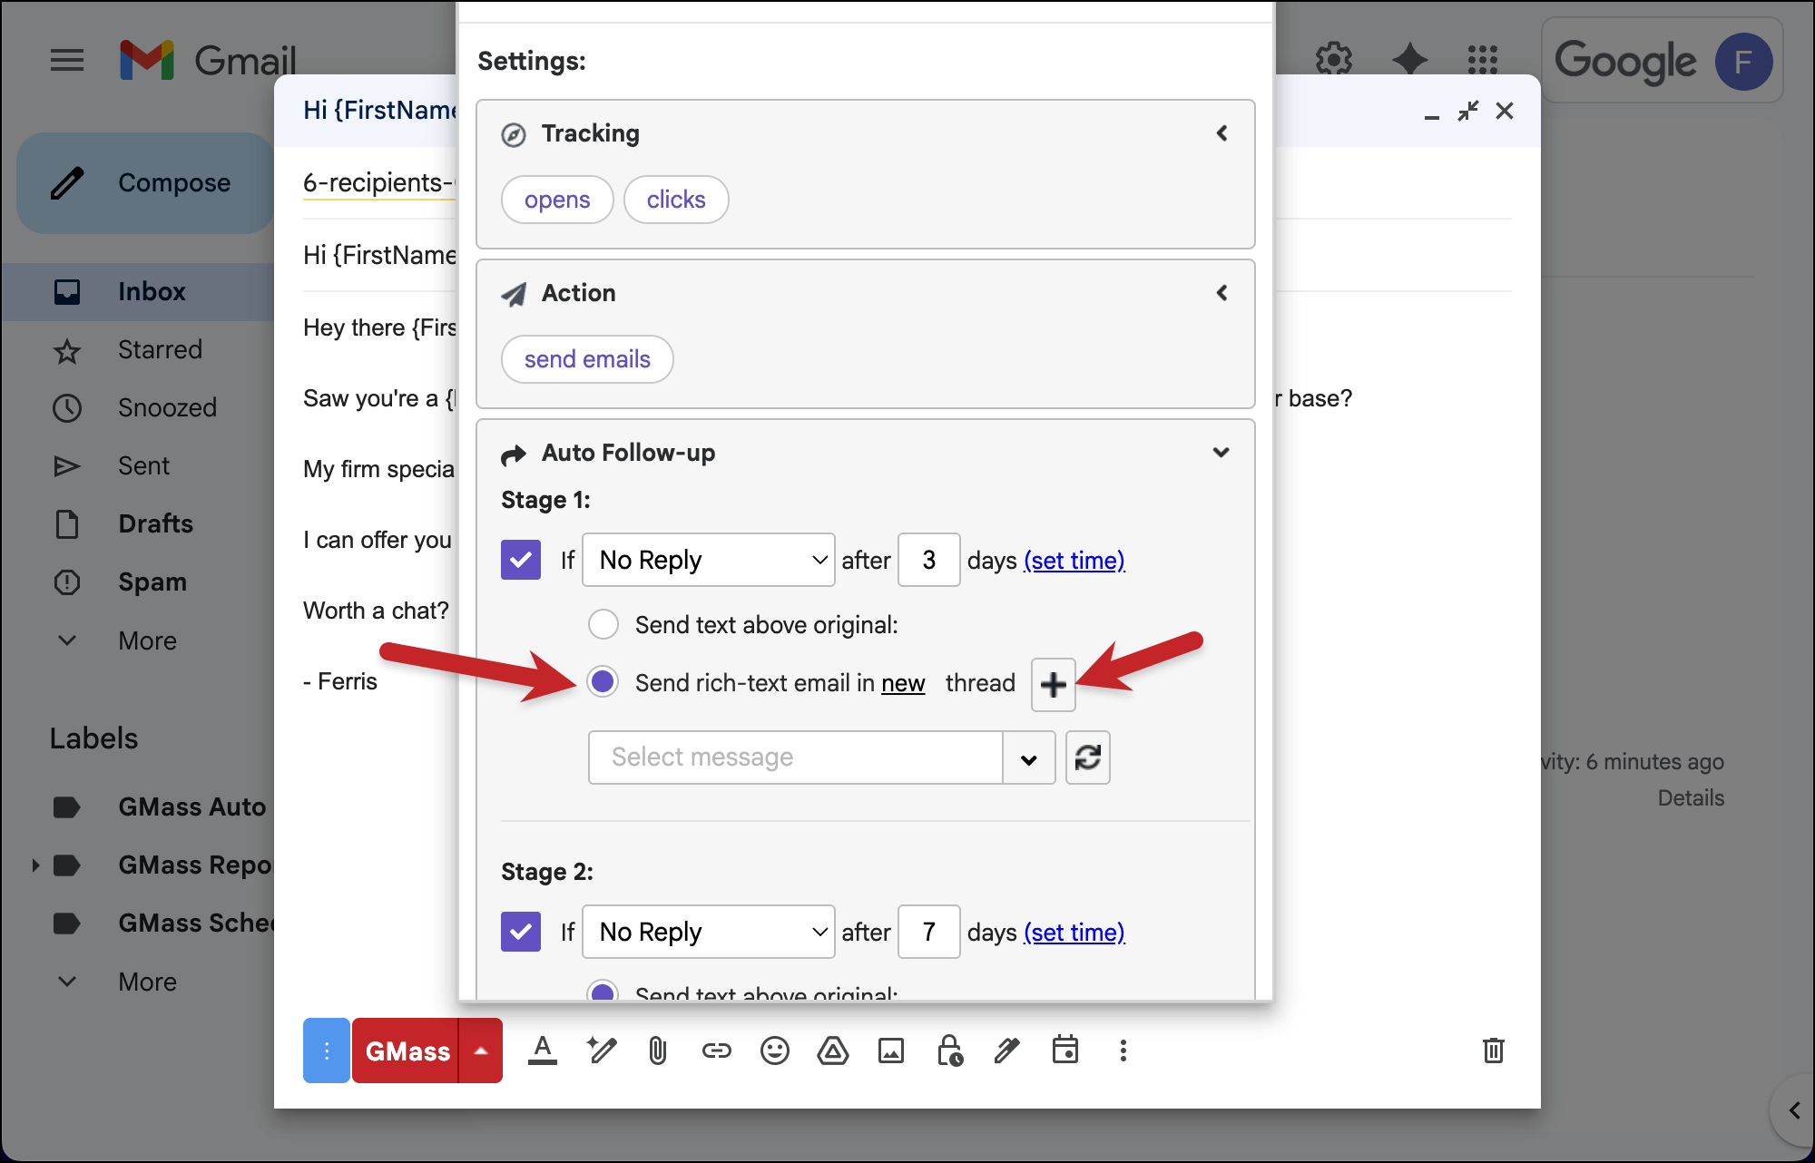Image resolution: width=1815 pixels, height=1163 pixels.
Task: Click the insert link icon
Action: point(716,1051)
